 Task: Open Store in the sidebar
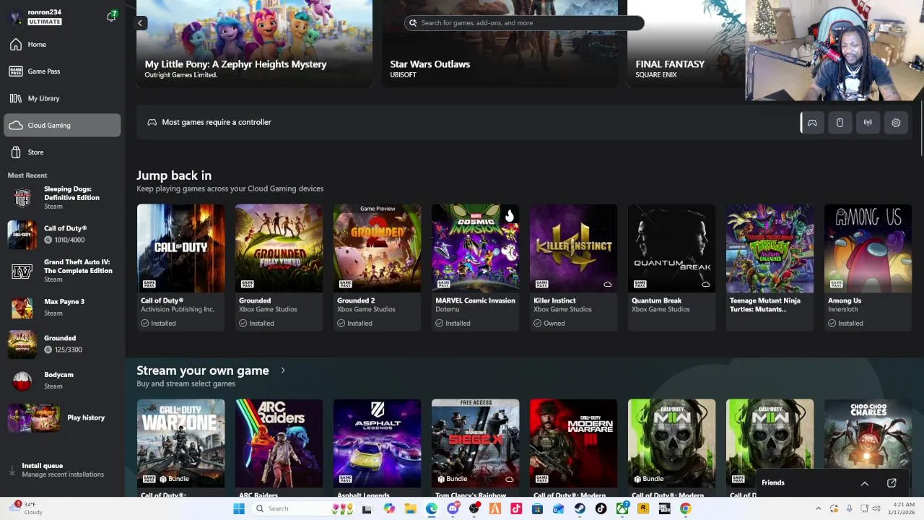click(62, 152)
